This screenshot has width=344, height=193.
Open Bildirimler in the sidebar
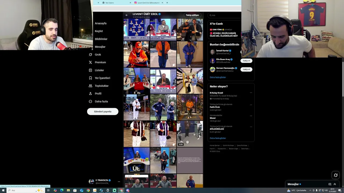click(x=101, y=39)
